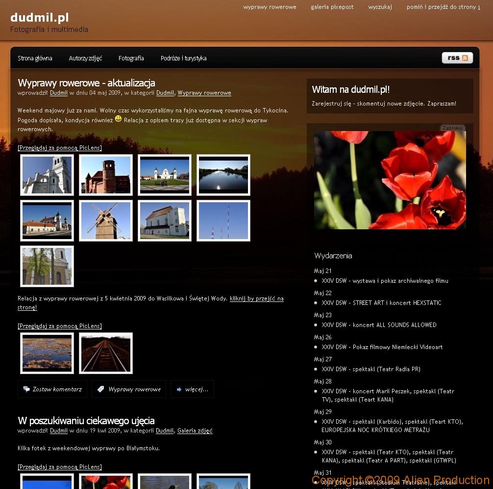This screenshot has width=493, height=489.
Task: Open the Strona główna menu item
Action: tap(35, 58)
